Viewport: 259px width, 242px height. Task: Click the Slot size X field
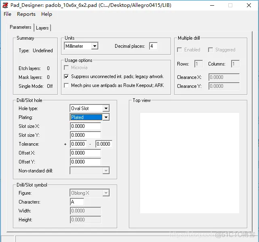[85, 126]
